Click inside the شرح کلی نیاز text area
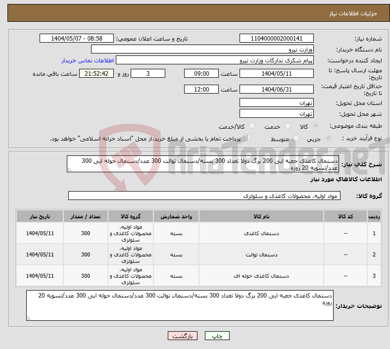This screenshot has height=349, width=390. point(202,164)
